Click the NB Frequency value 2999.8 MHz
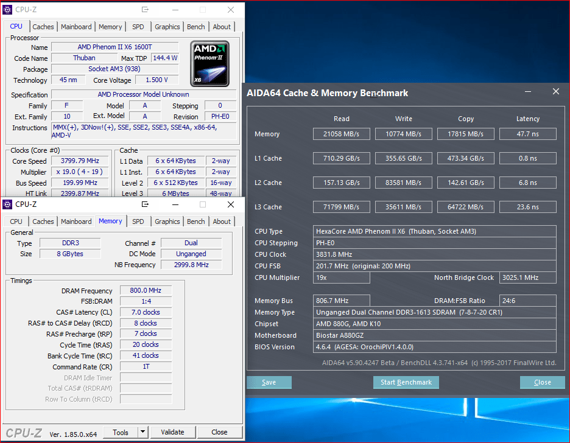Image resolution: width=570 pixels, height=443 pixels. [191, 265]
